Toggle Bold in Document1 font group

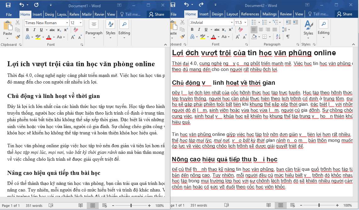(27, 30)
